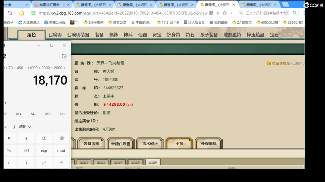Select the 宝宝3 sub-tab
Screen dimensions: 325x182
101,162
